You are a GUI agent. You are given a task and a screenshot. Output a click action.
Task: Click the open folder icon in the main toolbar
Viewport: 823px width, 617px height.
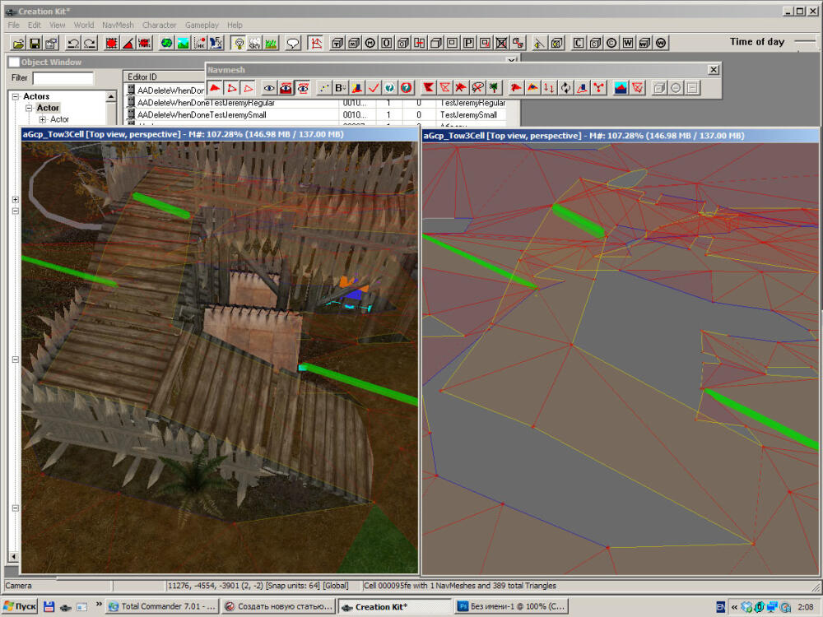[x=18, y=43]
